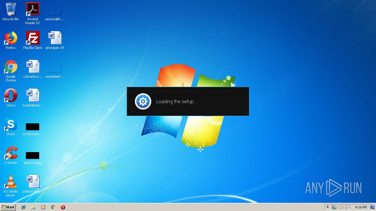Screen dimensions: 376x211
Task: Select the personallin... desktop file
Action: point(55,14)
